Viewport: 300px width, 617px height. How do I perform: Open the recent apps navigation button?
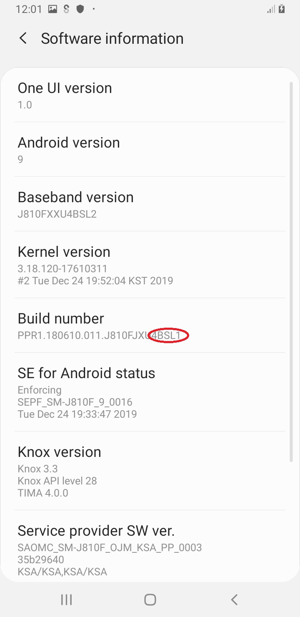point(66,599)
